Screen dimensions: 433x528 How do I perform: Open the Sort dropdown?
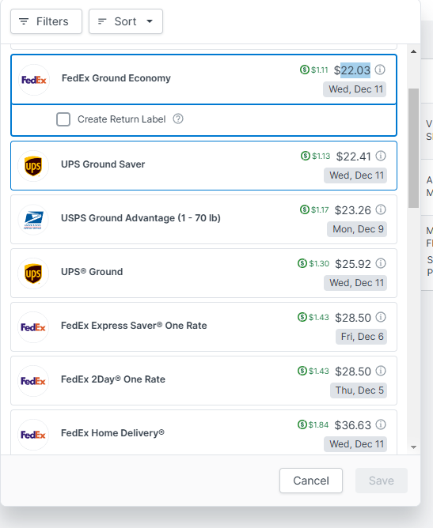pos(126,21)
